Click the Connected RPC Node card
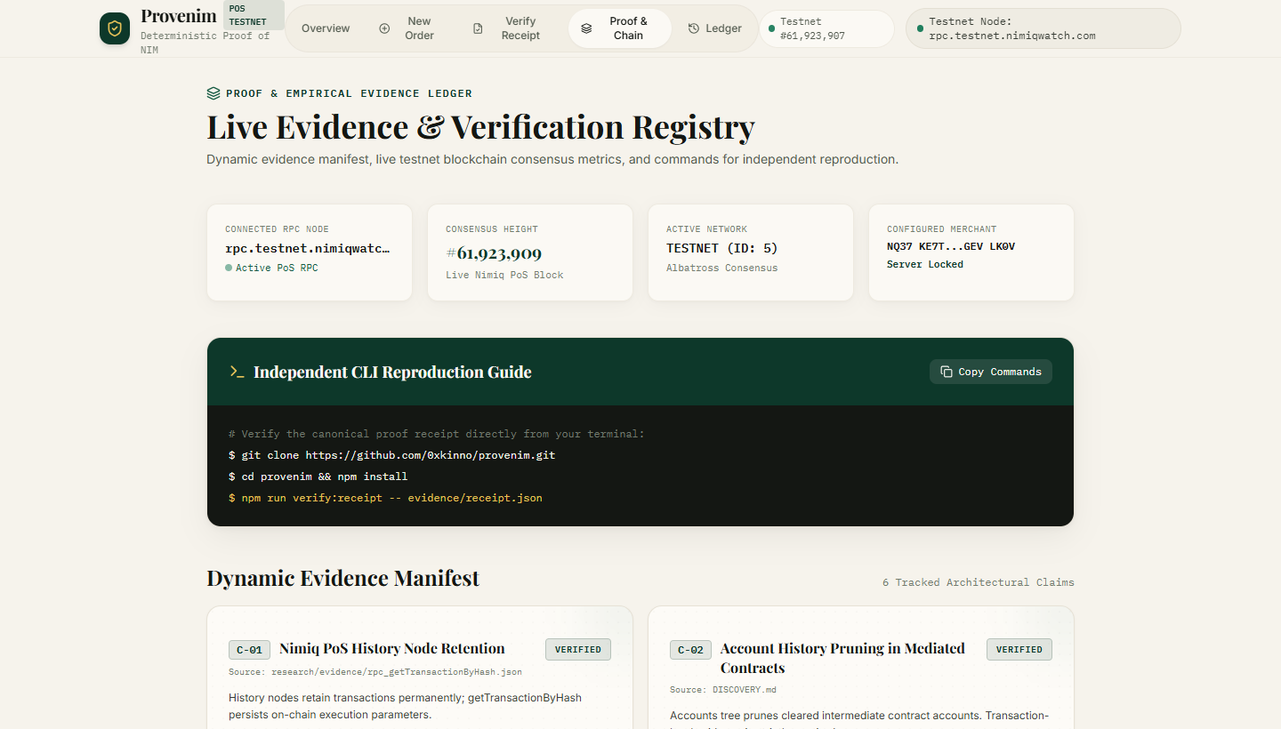1281x729 pixels. coord(310,252)
